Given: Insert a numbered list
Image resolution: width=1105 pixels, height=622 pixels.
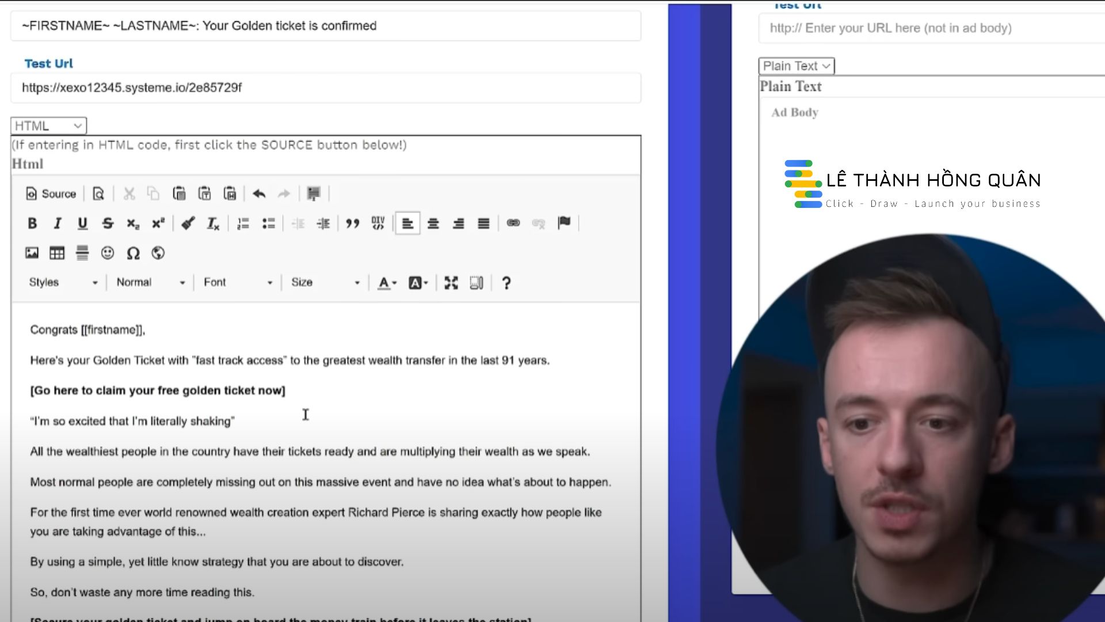Looking at the screenshot, I should [243, 223].
